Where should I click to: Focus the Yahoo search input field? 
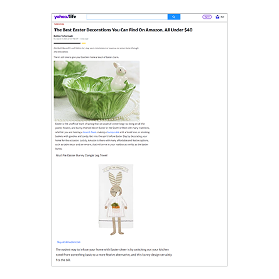click(127, 17)
